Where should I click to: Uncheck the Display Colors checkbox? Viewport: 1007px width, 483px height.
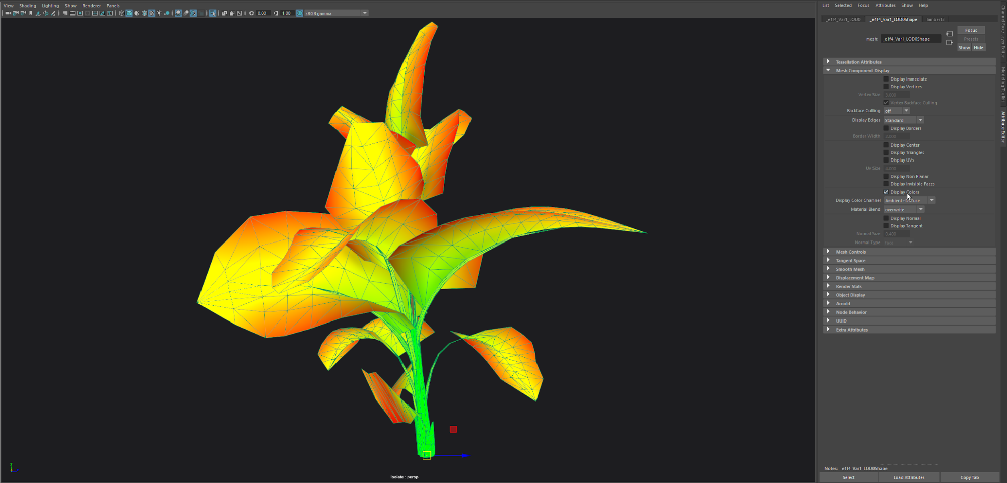[x=886, y=192]
